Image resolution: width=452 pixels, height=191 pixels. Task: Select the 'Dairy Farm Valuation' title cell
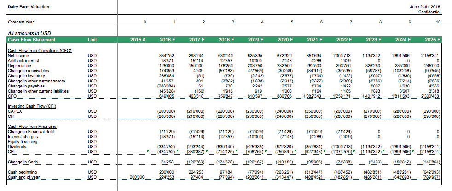28,7
